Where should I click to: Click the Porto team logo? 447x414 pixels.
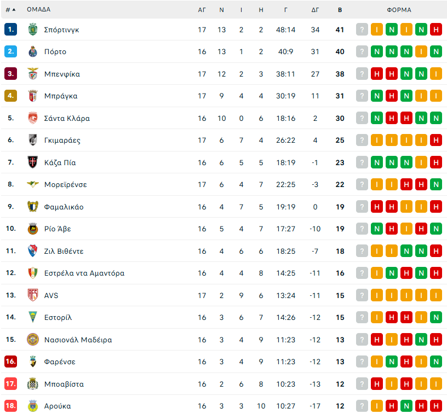[33, 51]
